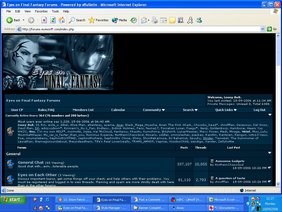This screenshot has height=212, width=282.
Task: Click the Go button beside the address bar
Action: 272,29
